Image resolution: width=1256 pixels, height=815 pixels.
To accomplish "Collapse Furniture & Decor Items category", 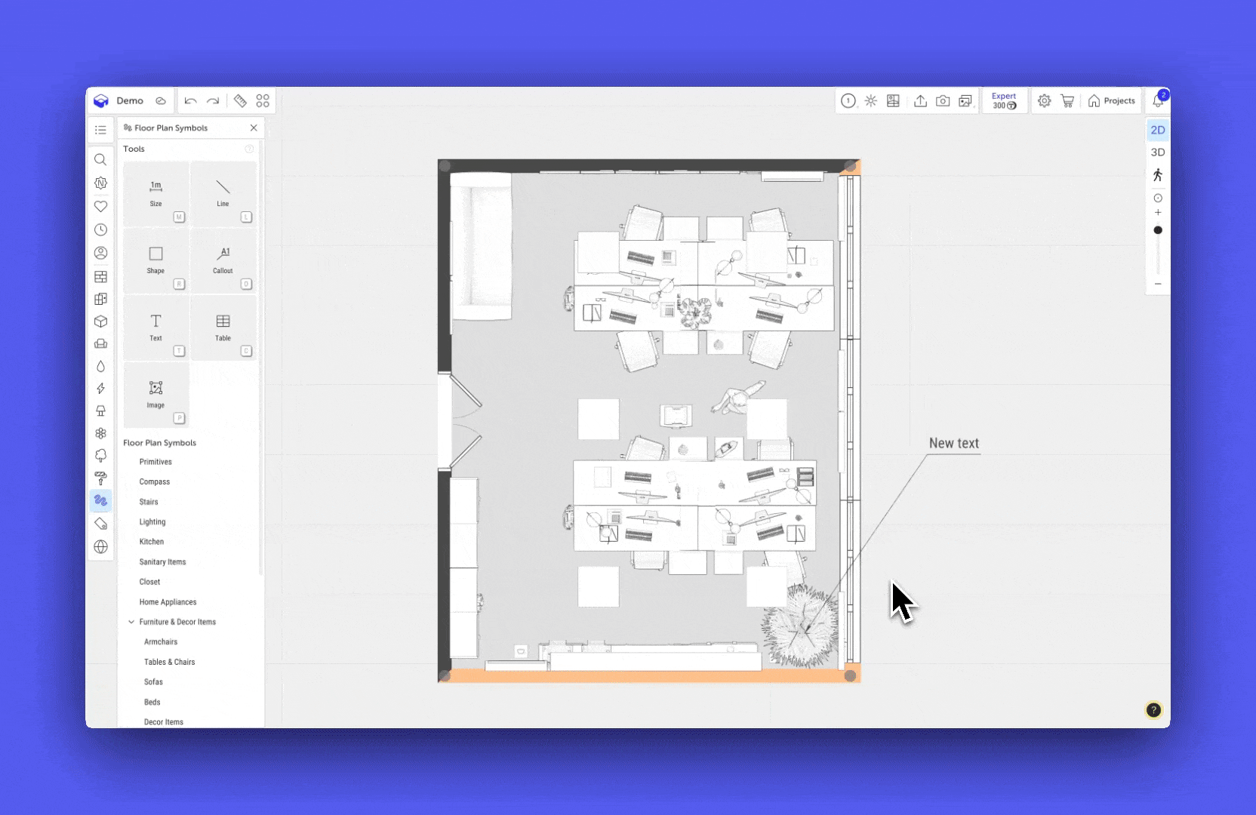I will (x=131, y=623).
